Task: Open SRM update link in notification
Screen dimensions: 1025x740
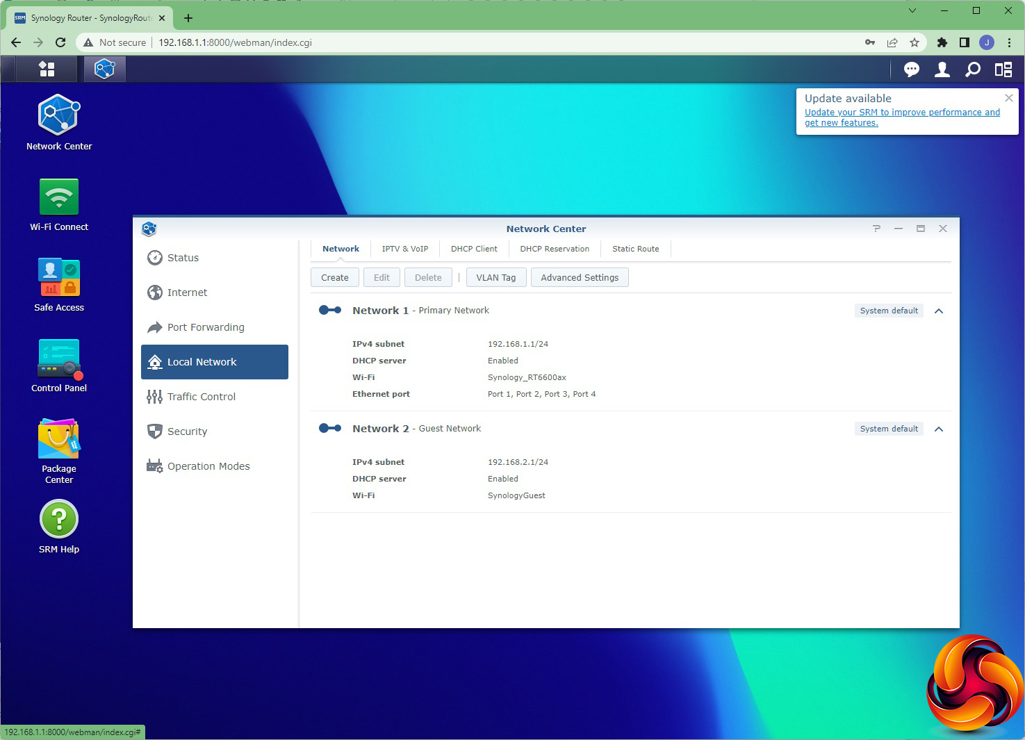Action: tap(902, 117)
